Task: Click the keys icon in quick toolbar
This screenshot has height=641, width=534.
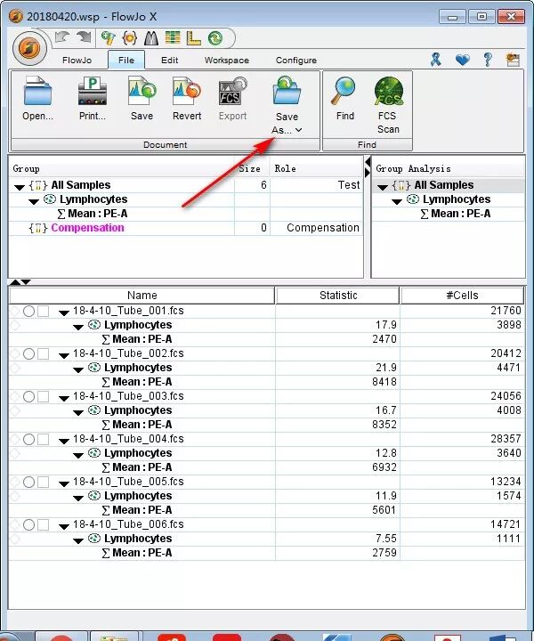Action: pyautogui.click(x=109, y=38)
